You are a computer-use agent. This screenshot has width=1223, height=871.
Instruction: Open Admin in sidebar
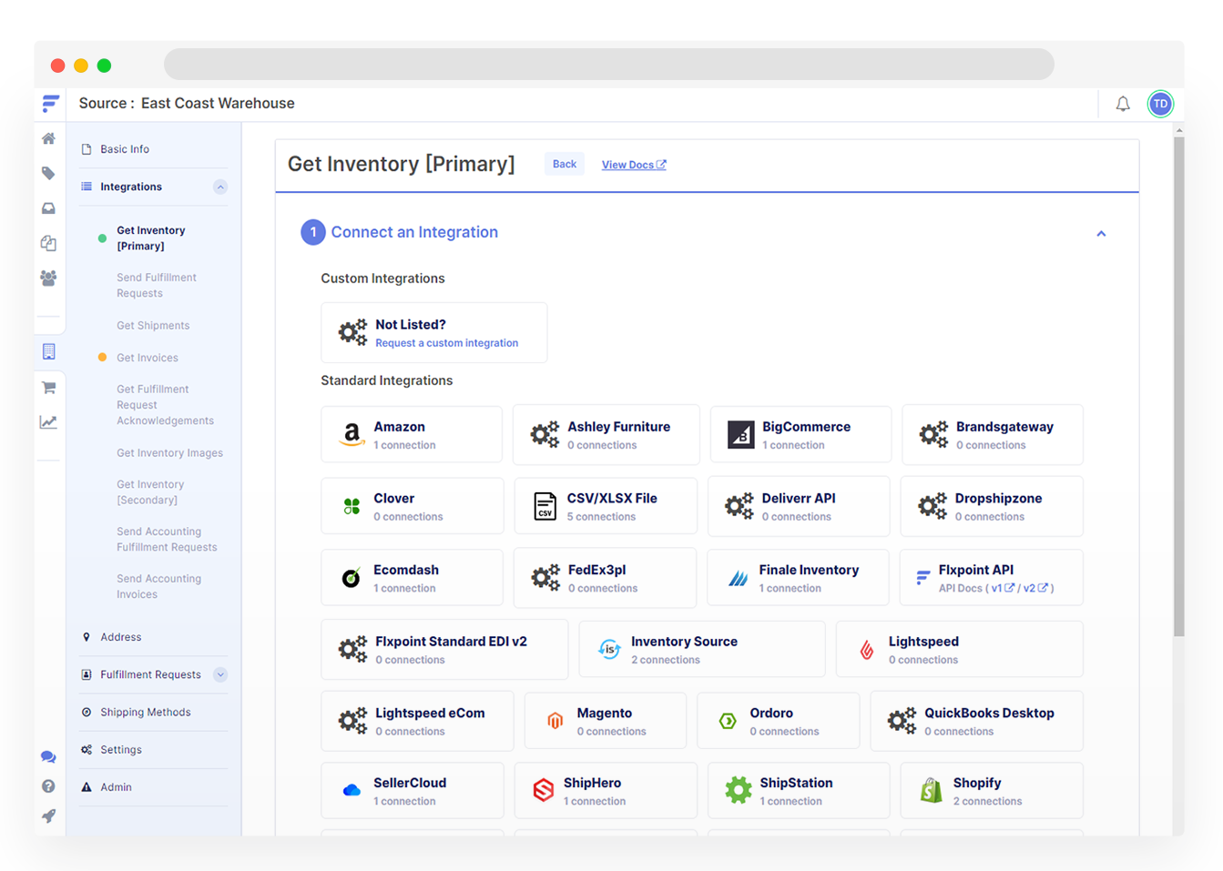click(116, 787)
